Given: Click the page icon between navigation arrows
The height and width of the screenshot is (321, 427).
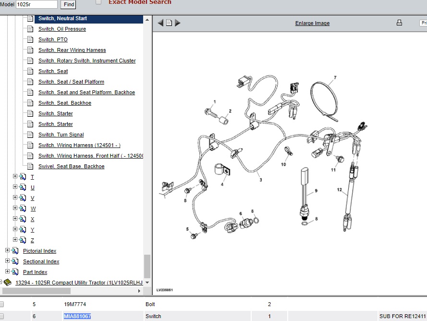Looking at the screenshot, I should (169, 23).
